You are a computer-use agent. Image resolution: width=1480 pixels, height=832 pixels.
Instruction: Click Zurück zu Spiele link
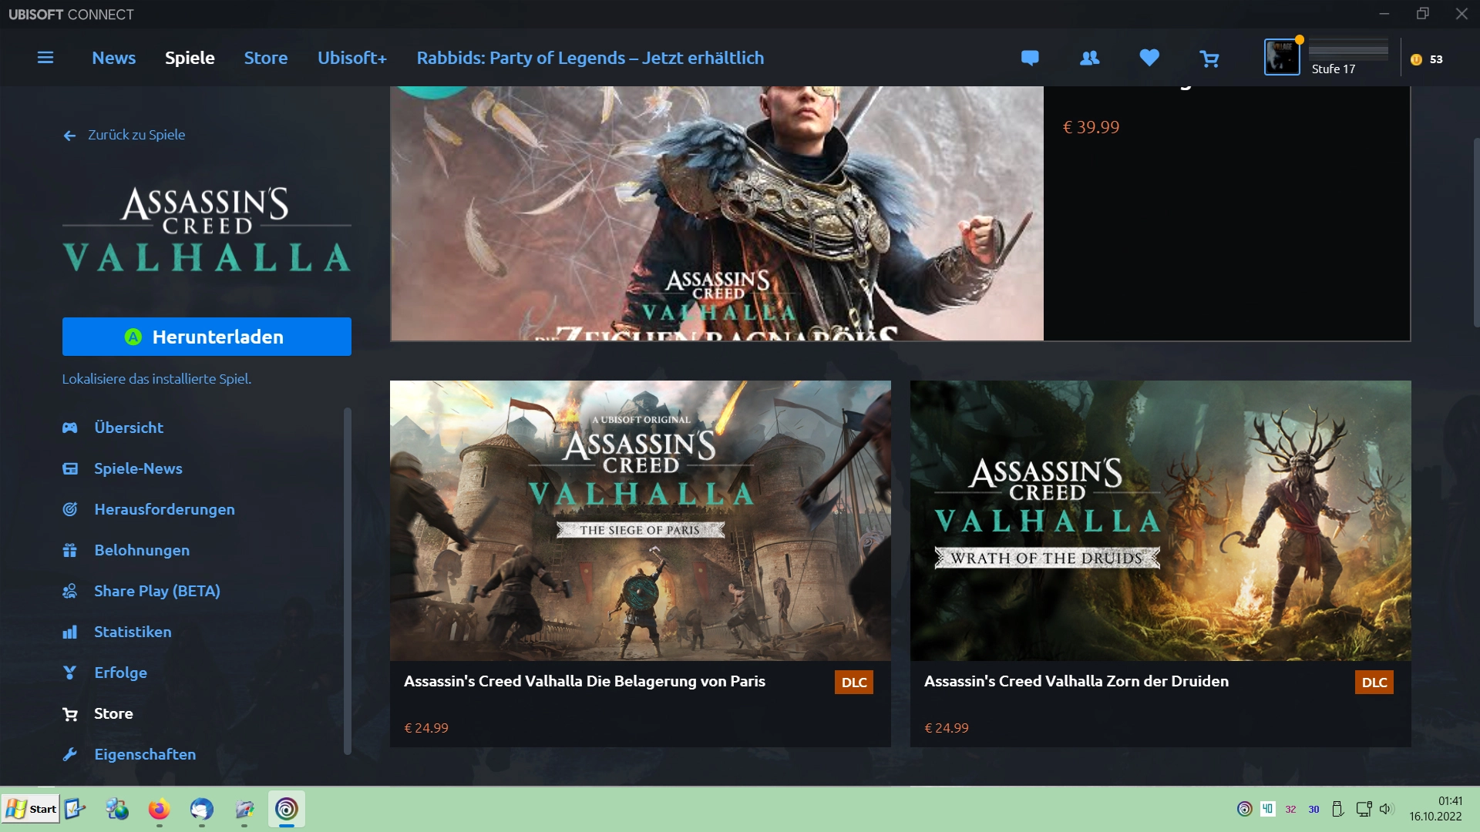[136, 135]
